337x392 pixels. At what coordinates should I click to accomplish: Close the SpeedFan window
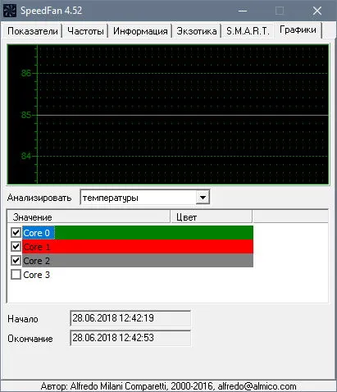point(317,11)
